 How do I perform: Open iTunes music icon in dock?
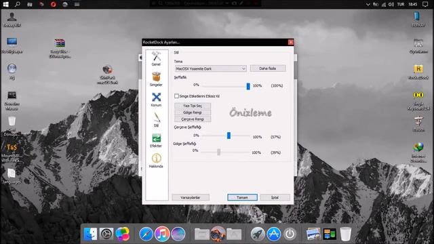point(162,234)
